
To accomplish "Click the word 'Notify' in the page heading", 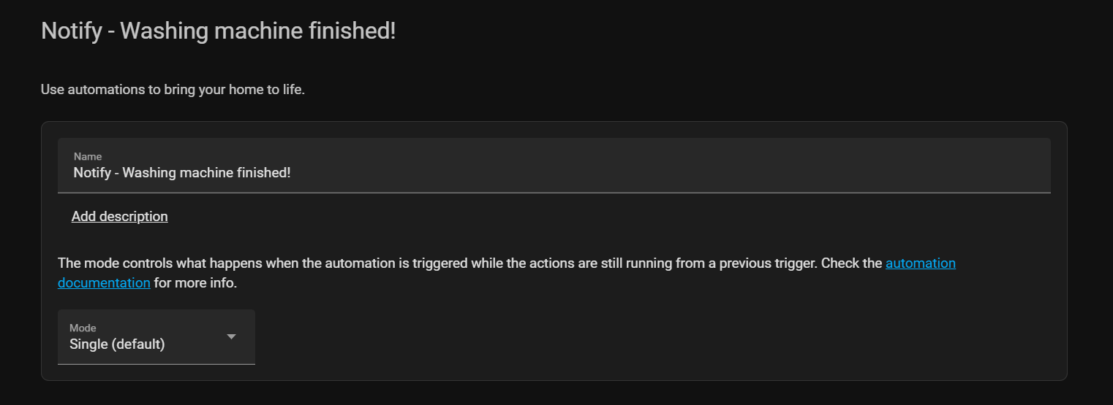I will point(69,31).
